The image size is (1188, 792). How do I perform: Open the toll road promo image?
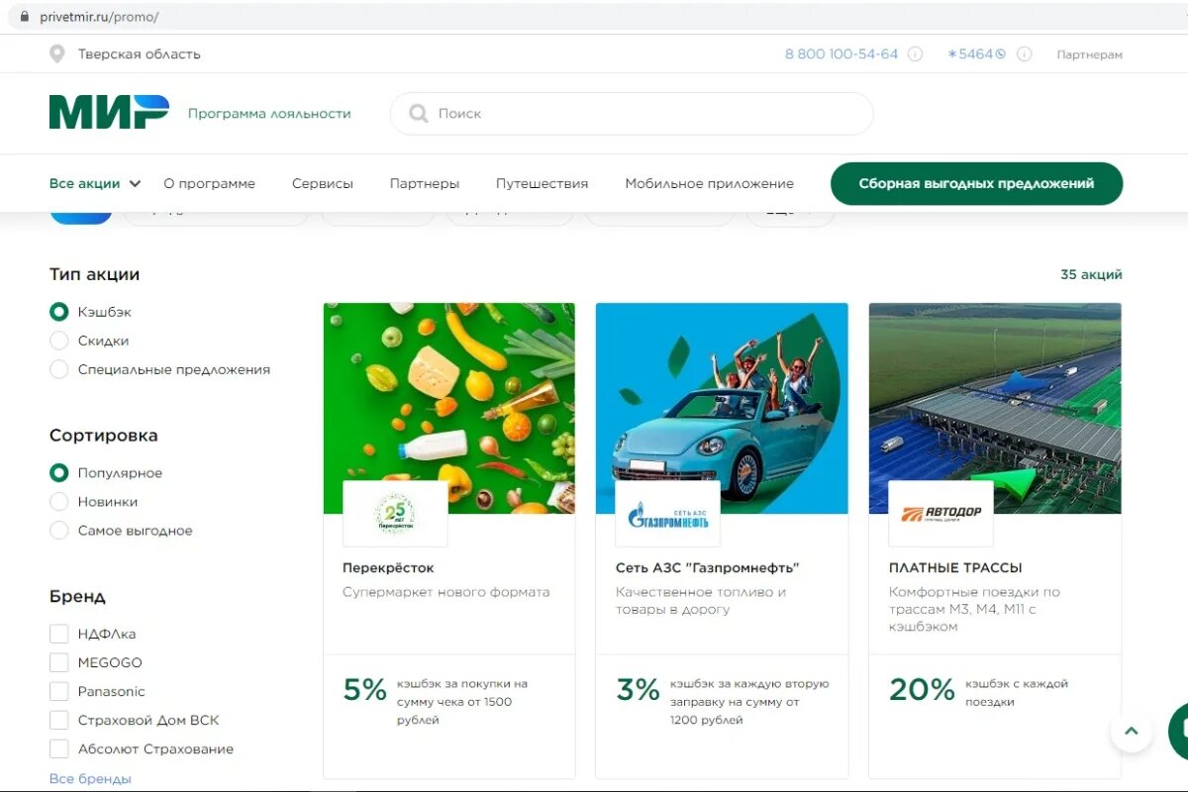(995, 408)
